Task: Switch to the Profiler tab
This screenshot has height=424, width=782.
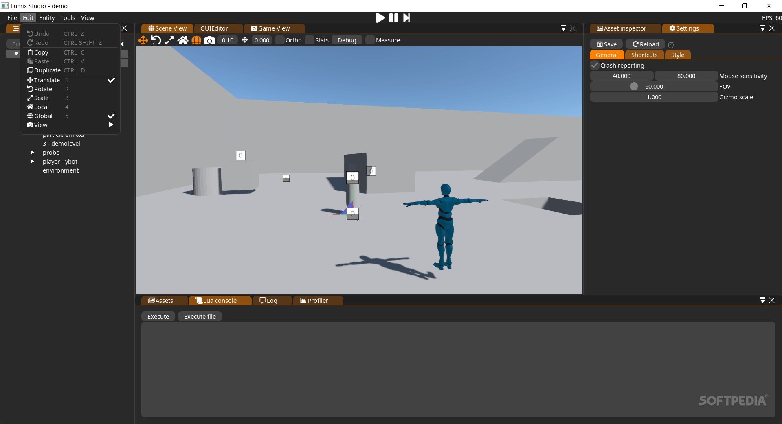Action: [318, 300]
